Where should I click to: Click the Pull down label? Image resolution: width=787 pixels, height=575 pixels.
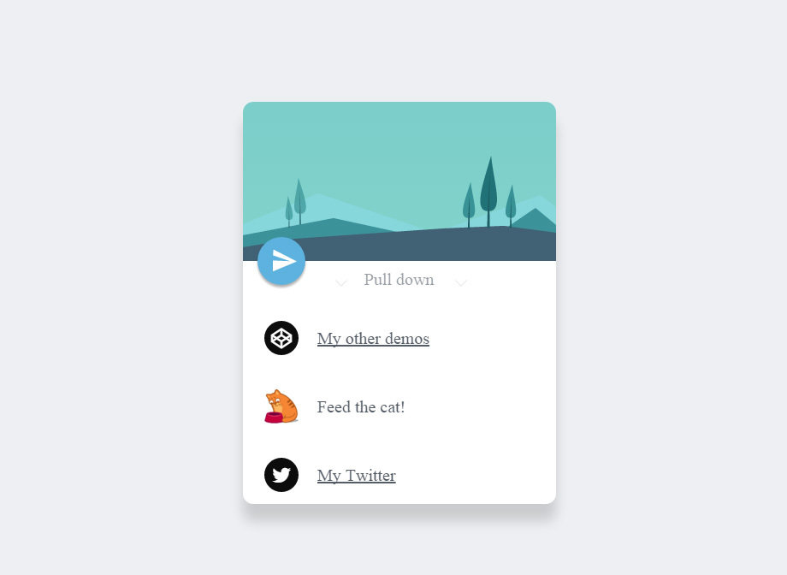[x=399, y=279]
